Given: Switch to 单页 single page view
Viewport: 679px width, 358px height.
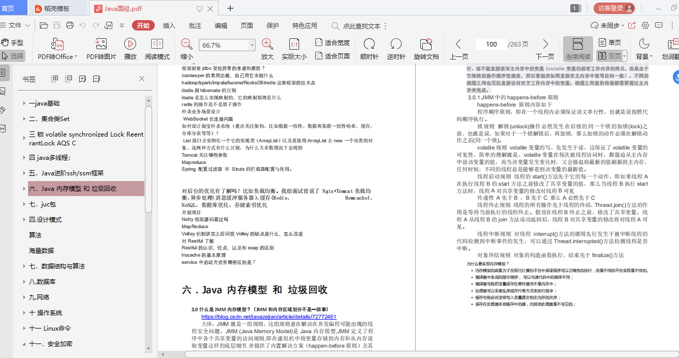Looking at the screenshot, I should [x=610, y=42].
